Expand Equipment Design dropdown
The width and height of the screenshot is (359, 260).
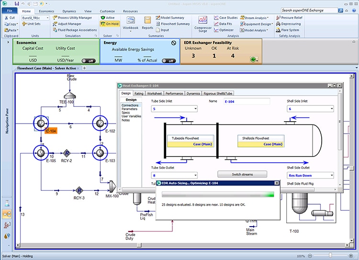[257, 24]
